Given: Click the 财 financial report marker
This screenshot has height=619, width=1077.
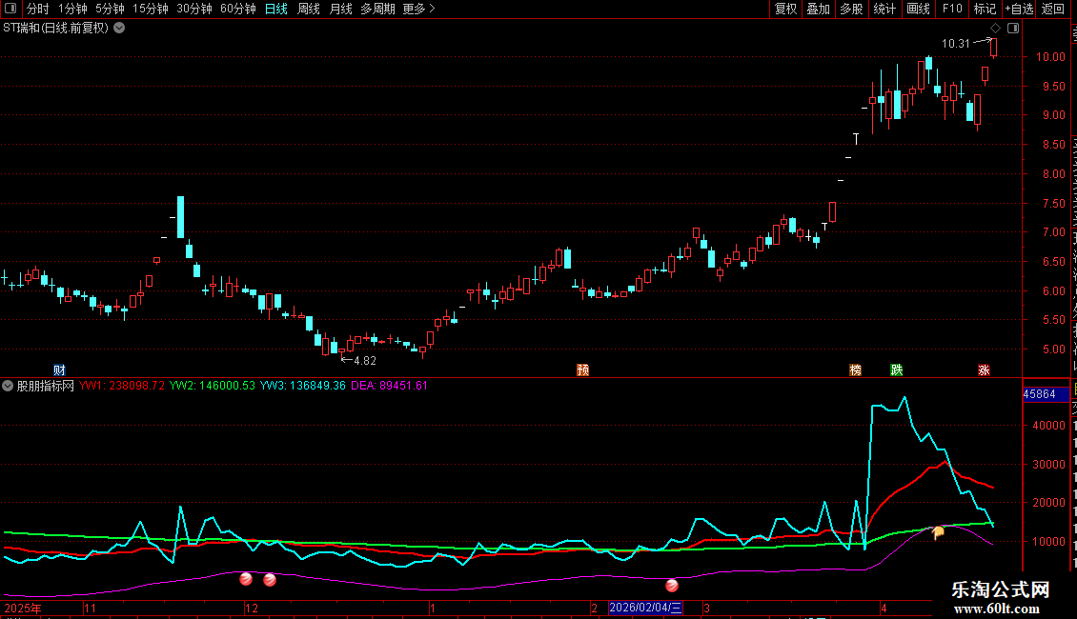Looking at the screenshot, I should [x=60, y=370].
